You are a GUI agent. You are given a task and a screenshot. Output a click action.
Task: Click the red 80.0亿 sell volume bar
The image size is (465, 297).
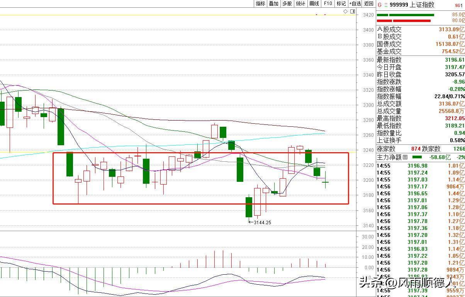point(403,20)
